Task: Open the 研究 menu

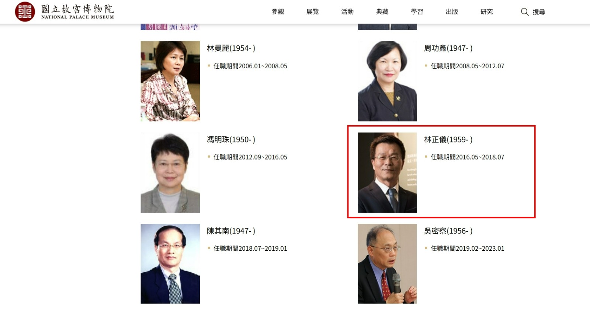Action: [x=487, y=12]
